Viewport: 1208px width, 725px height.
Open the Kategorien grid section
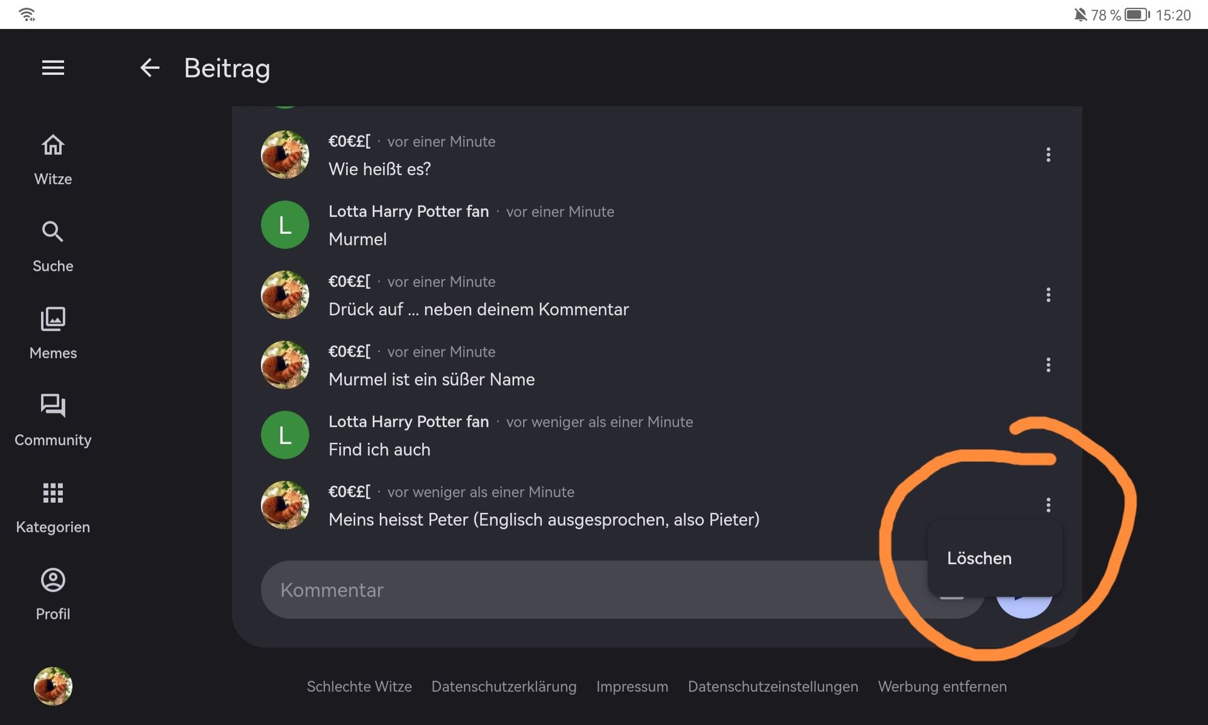pos(53,507)
